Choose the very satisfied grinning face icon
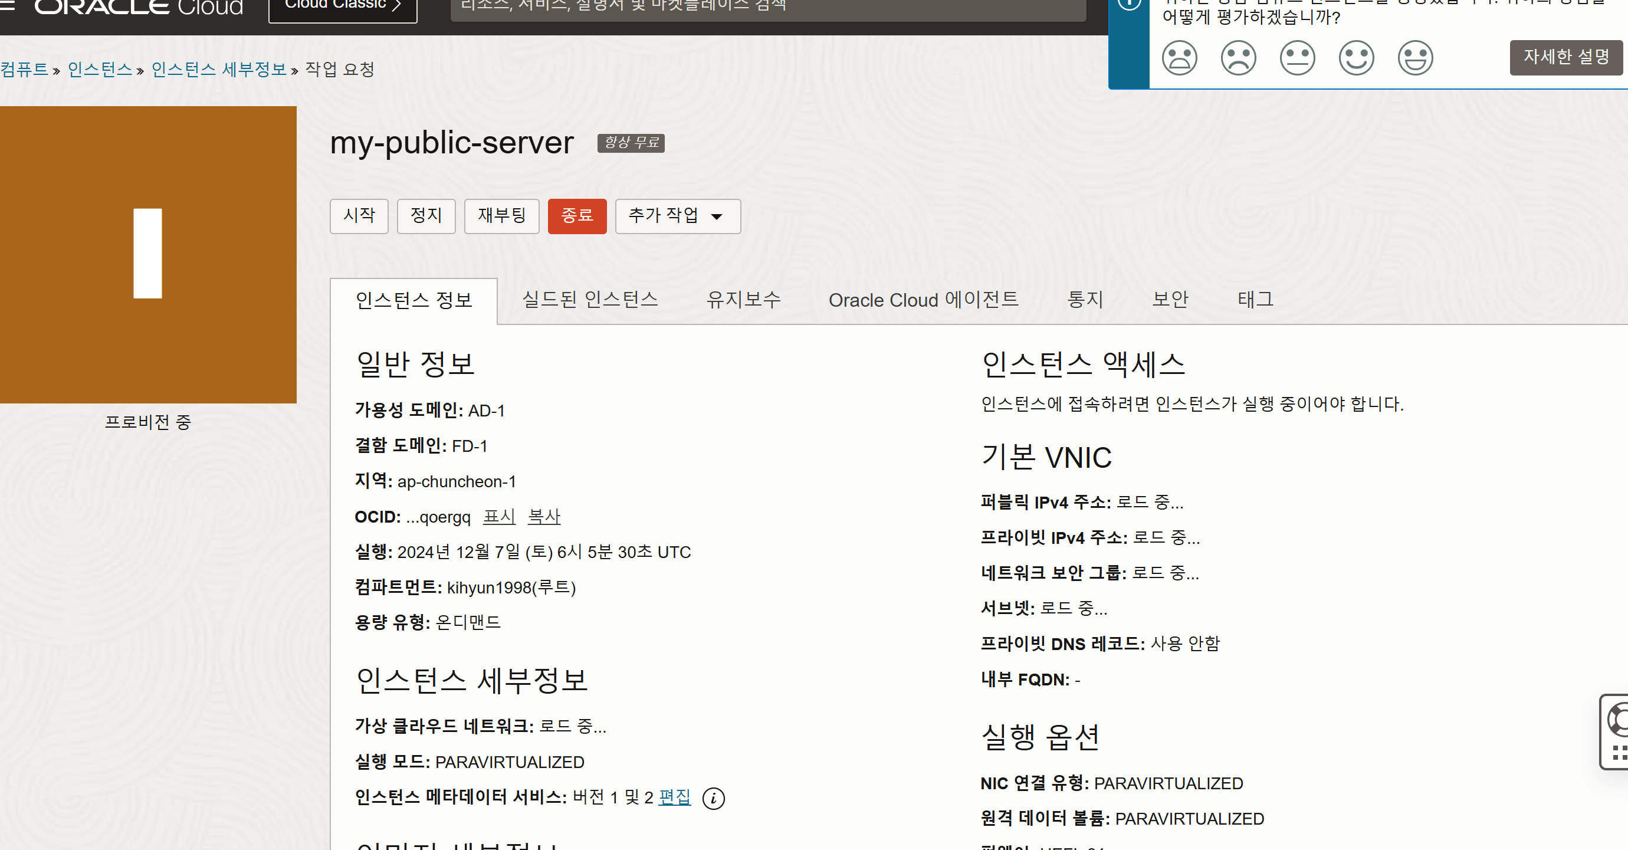 (x=1415, y=58)
